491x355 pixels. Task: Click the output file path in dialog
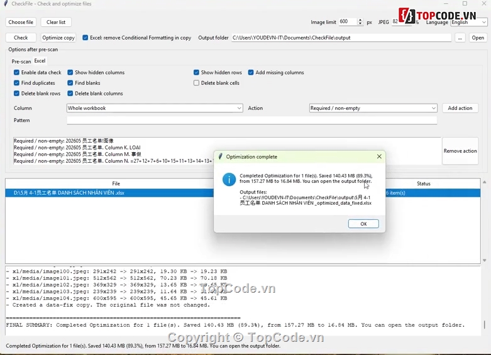306,200
